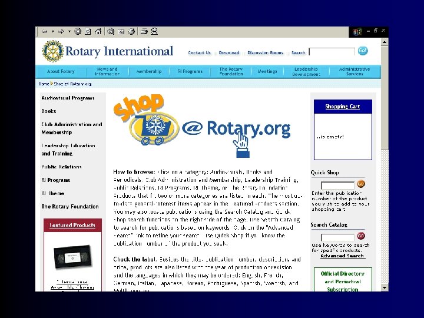The height and width of the screenshot is (318, 424).
Task: Click the Quick Shop publication number field
Action: click(x=337, y=185)
